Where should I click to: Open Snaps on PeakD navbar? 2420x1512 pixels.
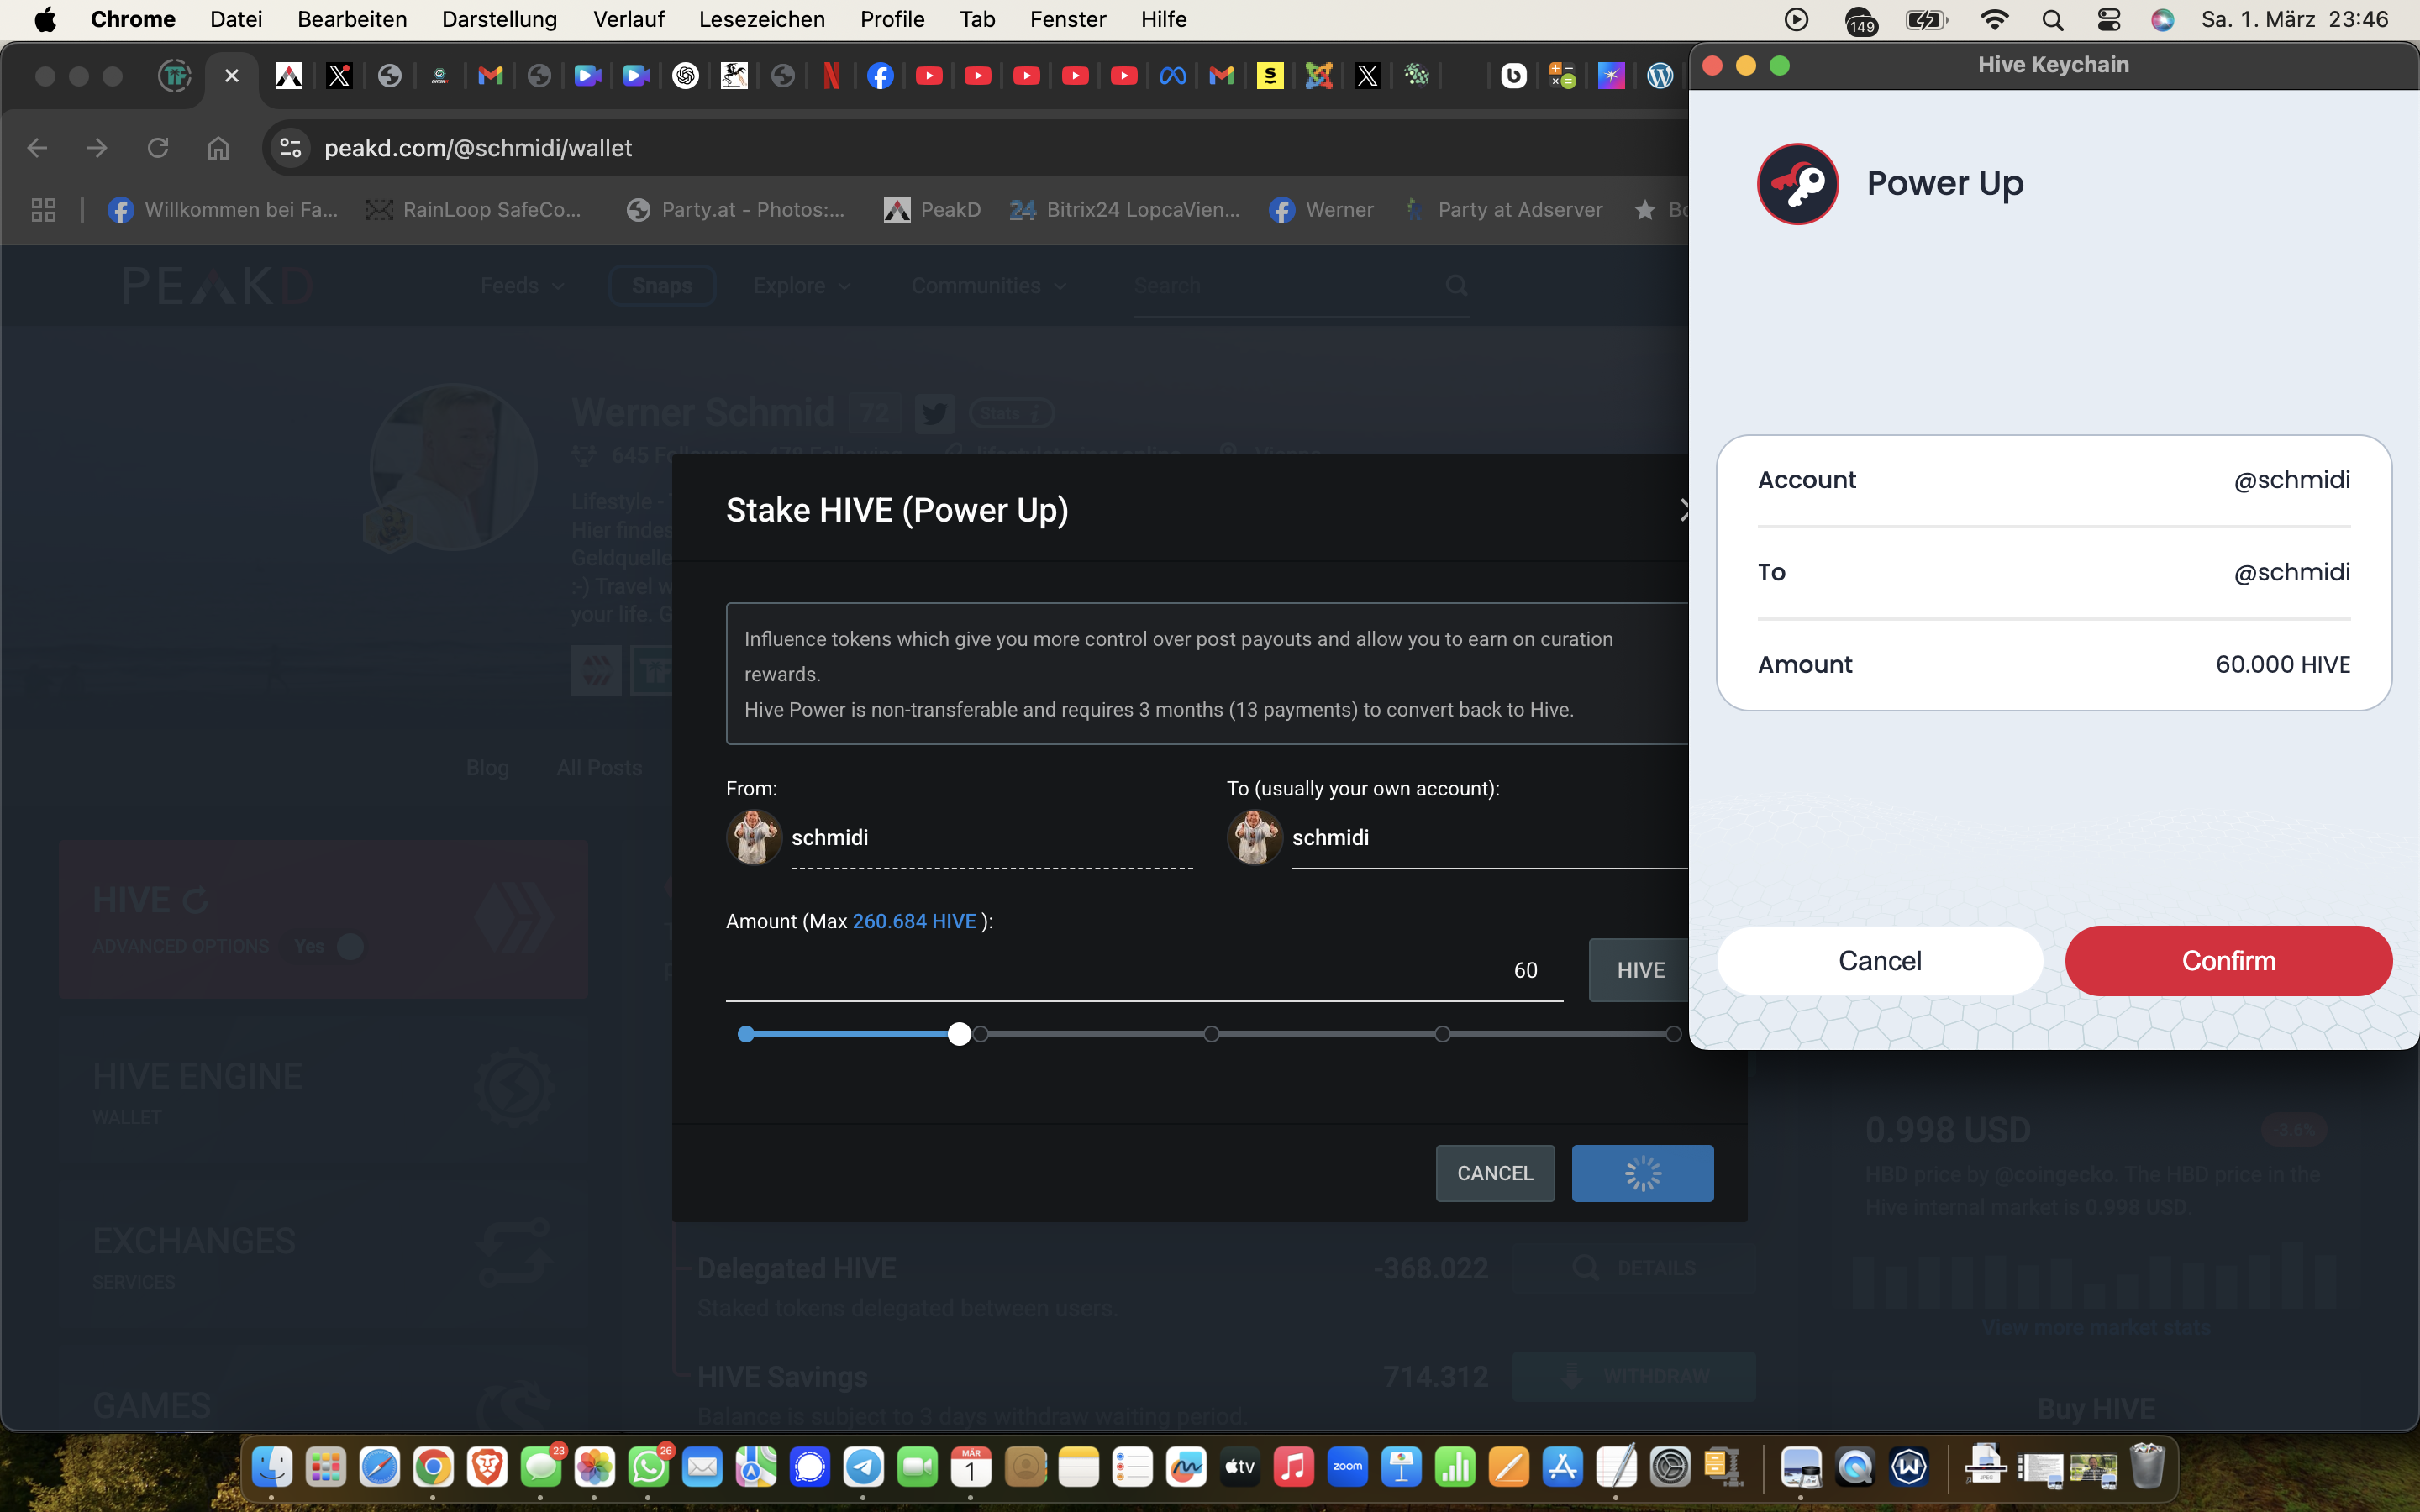pyautogui.click(x=662, y=286)
